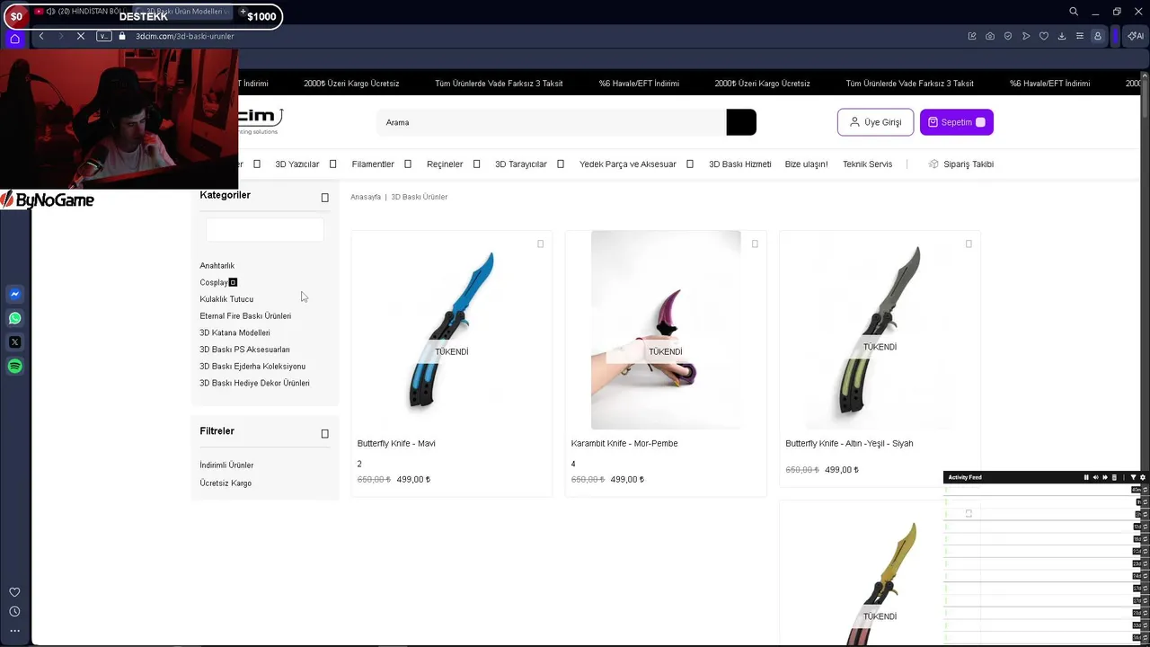Pause the Activity Feed
This screenshot has width=1150, height=647.
pos(1085,477)
